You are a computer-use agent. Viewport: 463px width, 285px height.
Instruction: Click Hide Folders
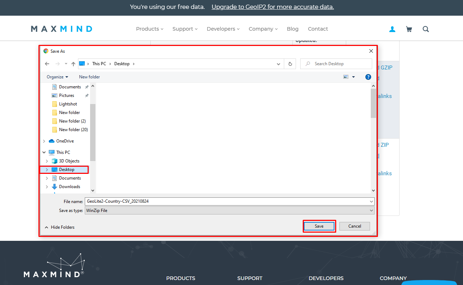[59, 227]
